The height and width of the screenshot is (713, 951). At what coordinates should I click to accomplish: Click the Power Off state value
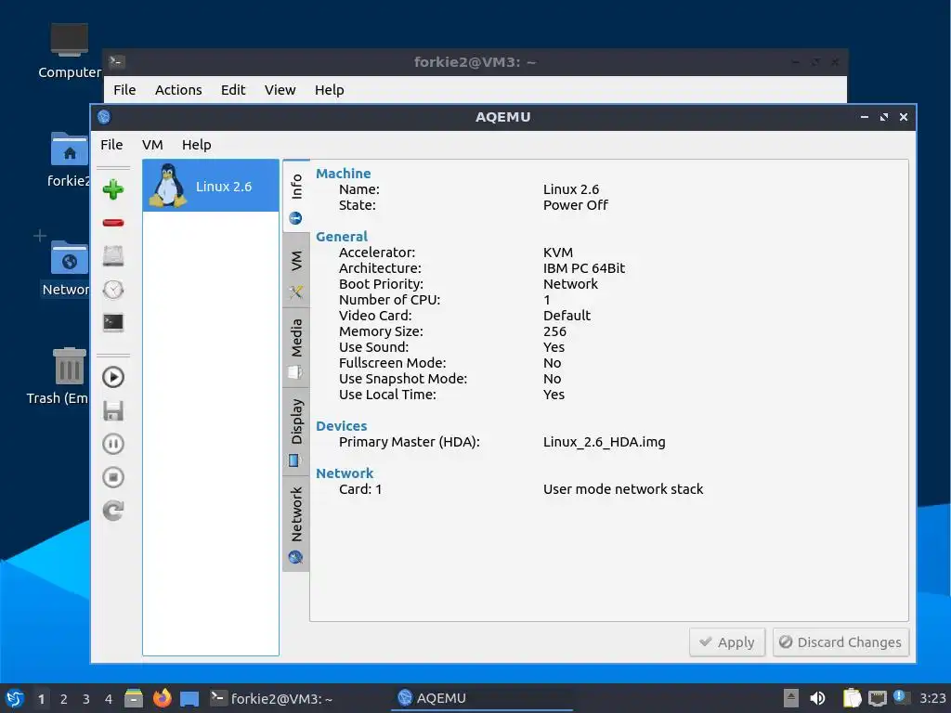(x=575, y=205)
